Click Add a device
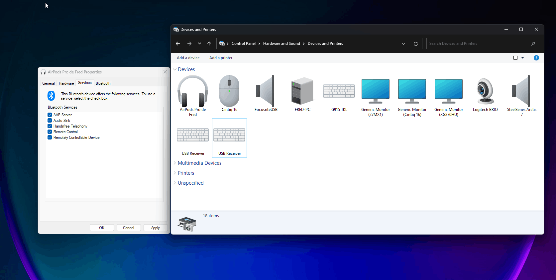556x280 pixels. click(x=188, y=58)
